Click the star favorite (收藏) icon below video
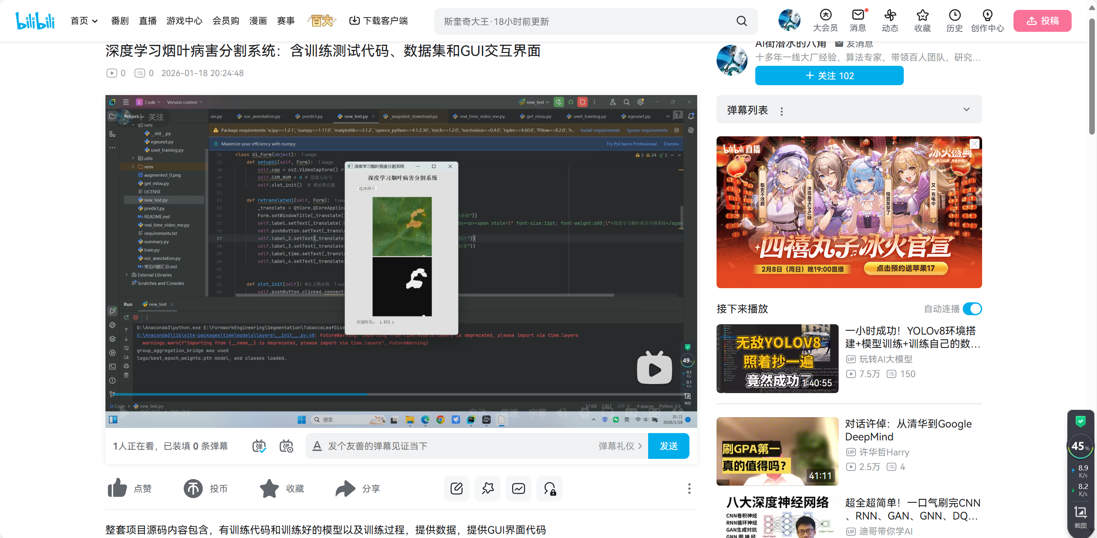Image resolution: width=1097 pixels, height=538 pixels. (269, 488)
